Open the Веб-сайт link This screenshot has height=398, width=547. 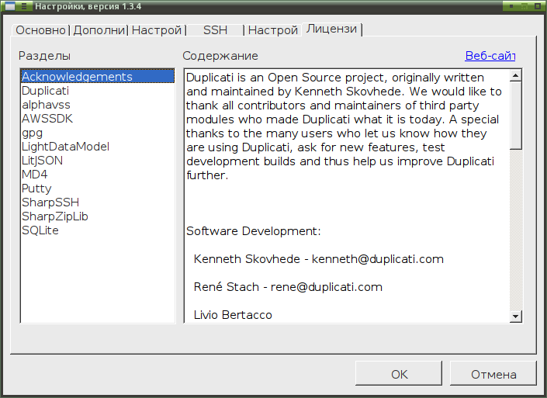click(x=490, y=56)
